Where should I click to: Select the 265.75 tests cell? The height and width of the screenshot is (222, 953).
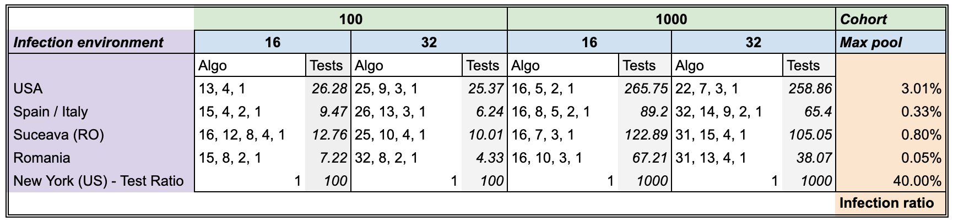pyautogui.click(x=645, y=88)
